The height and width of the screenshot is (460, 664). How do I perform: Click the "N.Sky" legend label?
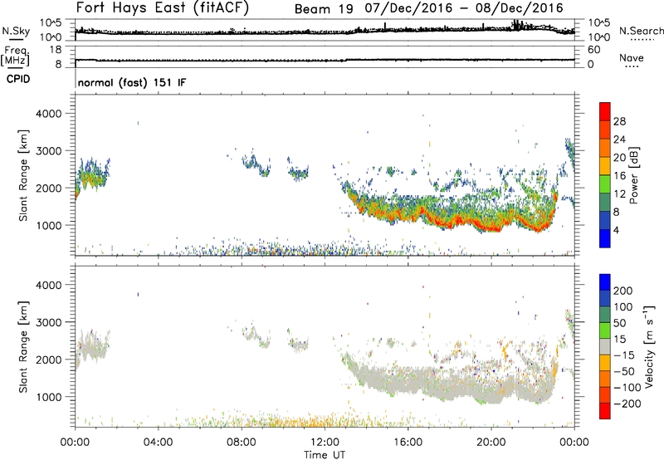click(16, 31)
